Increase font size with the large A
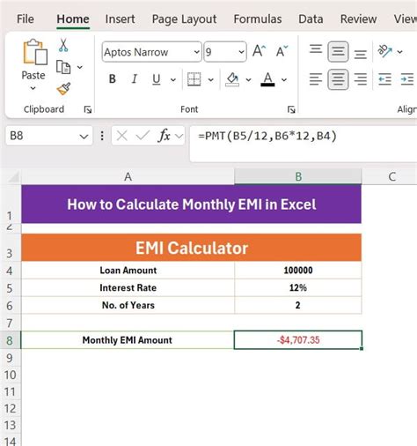 click(260, 51)
